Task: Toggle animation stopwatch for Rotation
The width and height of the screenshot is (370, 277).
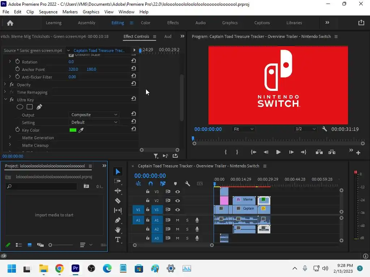Action: click(17, 61)
